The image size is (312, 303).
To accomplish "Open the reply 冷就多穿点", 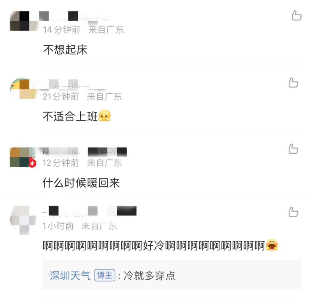I will [172, 275].
